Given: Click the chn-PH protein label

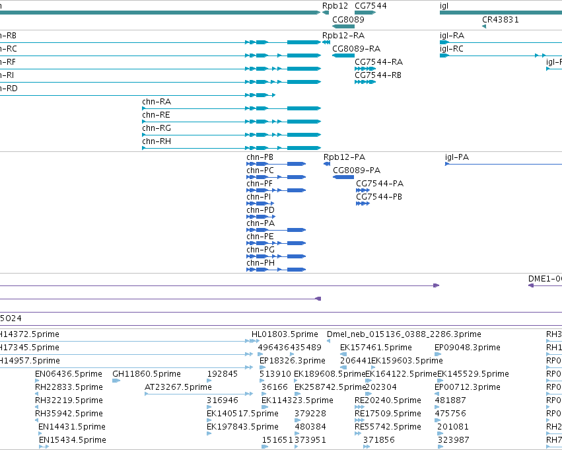Looking at the screenshot, I should [x=261, y=263].
